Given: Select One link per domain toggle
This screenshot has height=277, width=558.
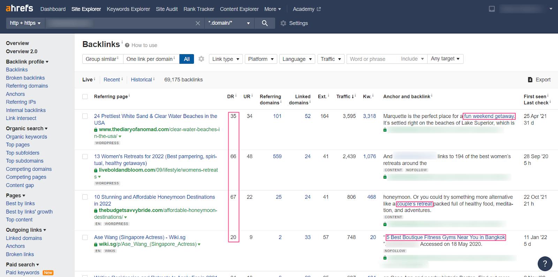Looking at the screenshot, I should click(x=151, y=59).
